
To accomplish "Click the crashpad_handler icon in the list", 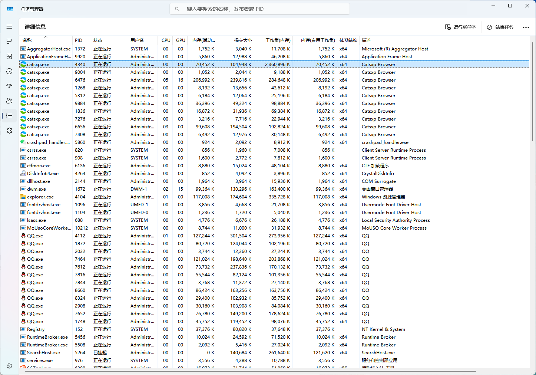I will point(23,142).
